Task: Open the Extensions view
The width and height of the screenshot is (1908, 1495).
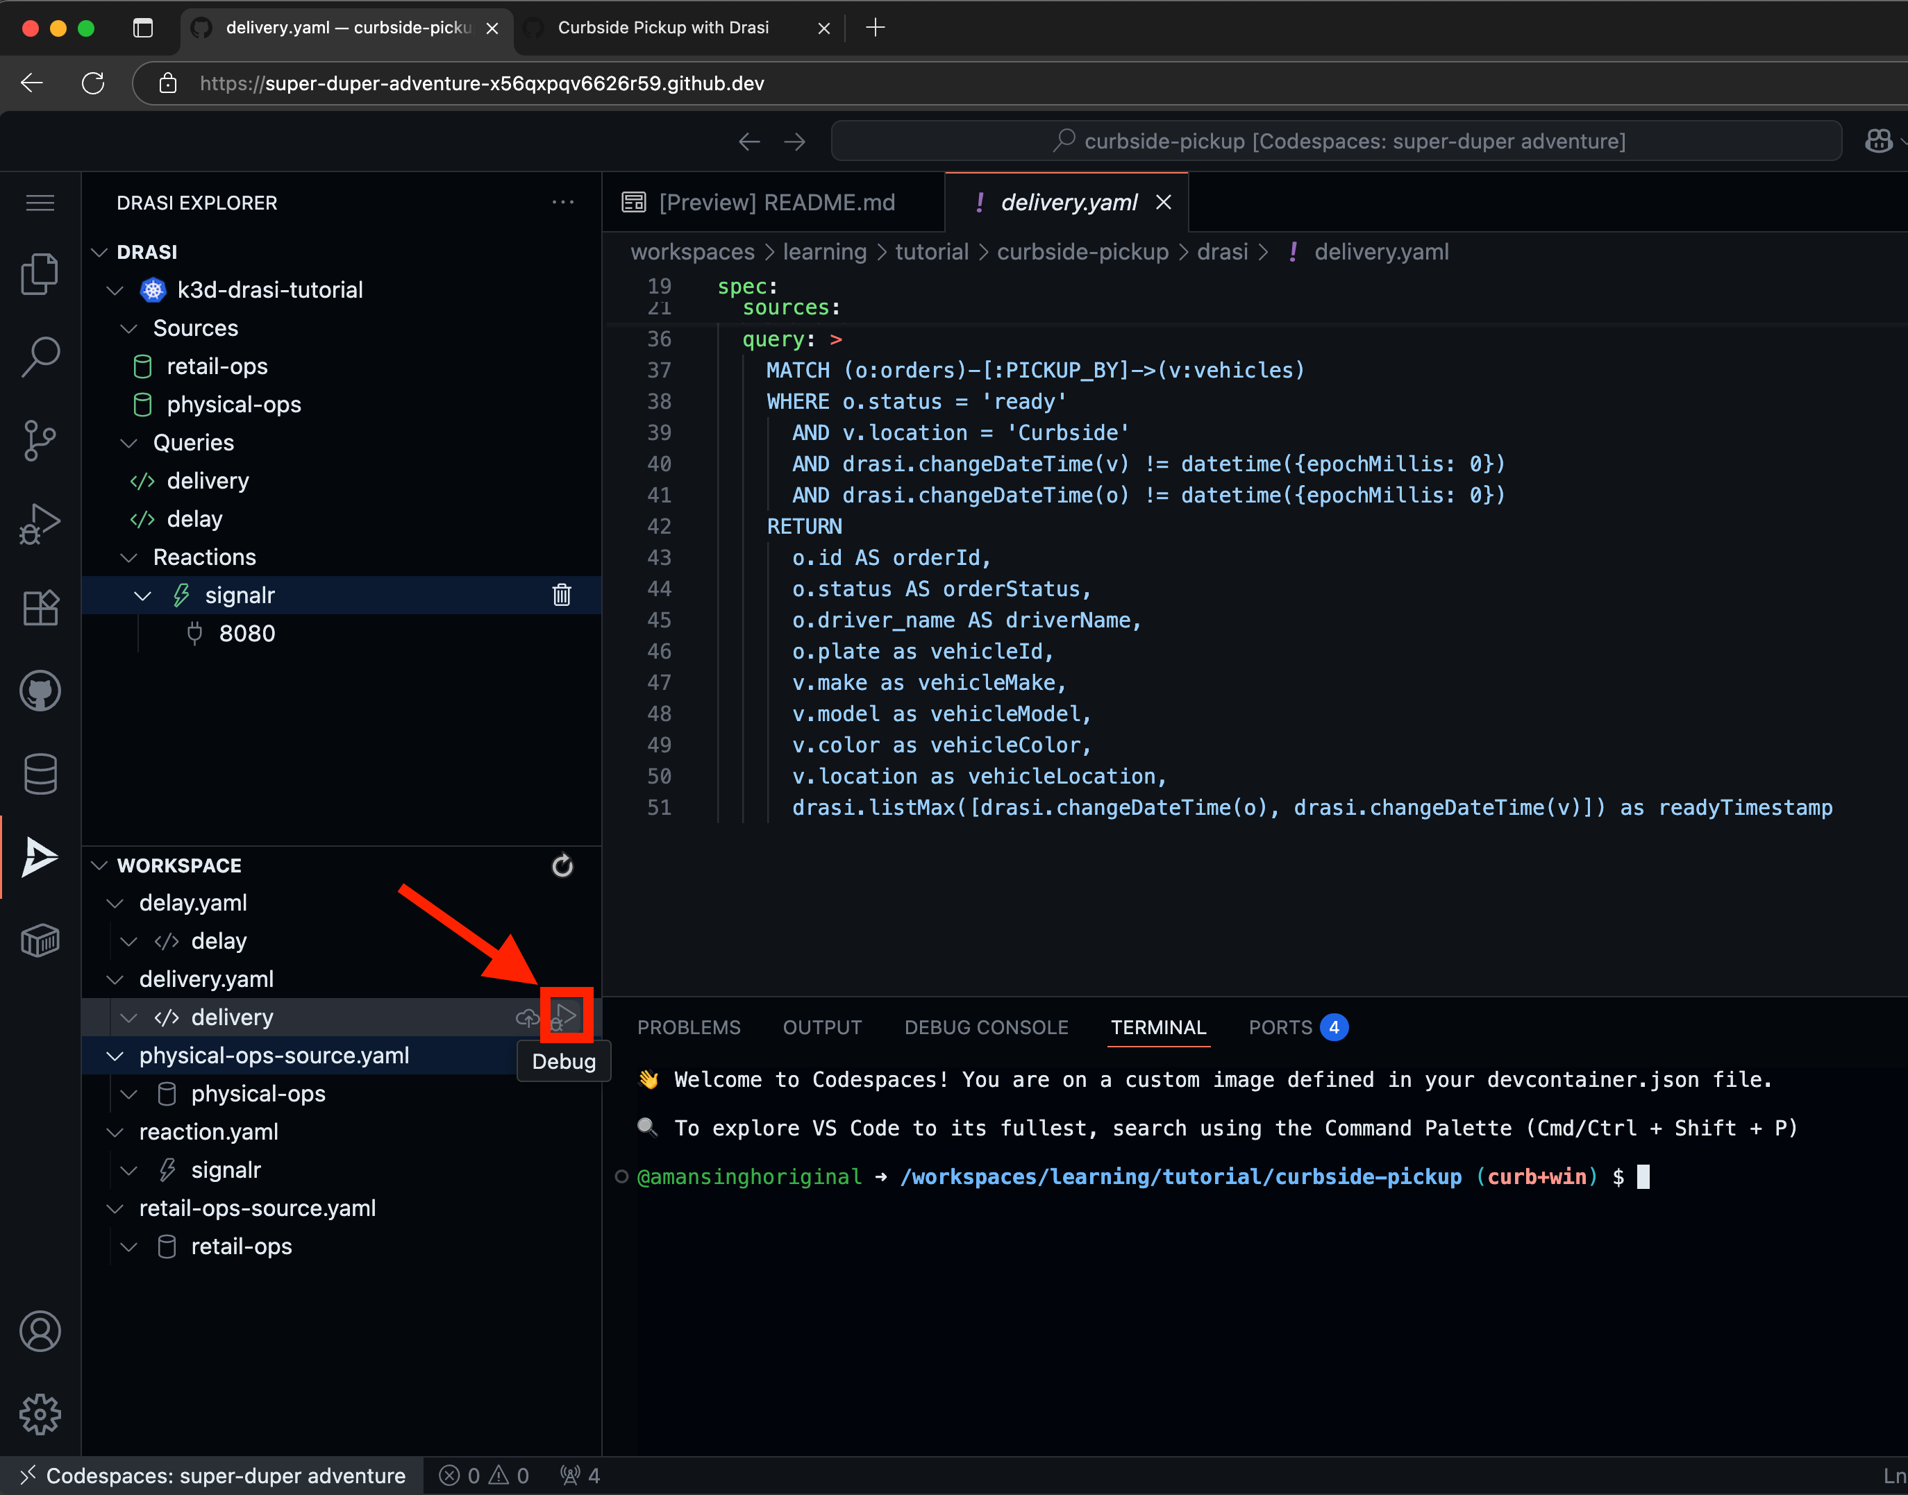Action: click(40, 607)
